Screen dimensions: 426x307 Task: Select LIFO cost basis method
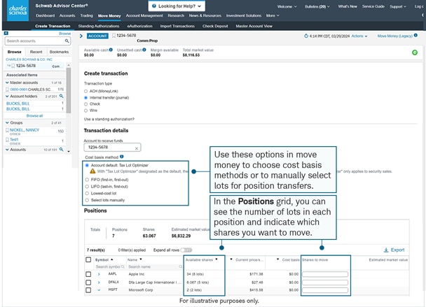pos(87,186)
